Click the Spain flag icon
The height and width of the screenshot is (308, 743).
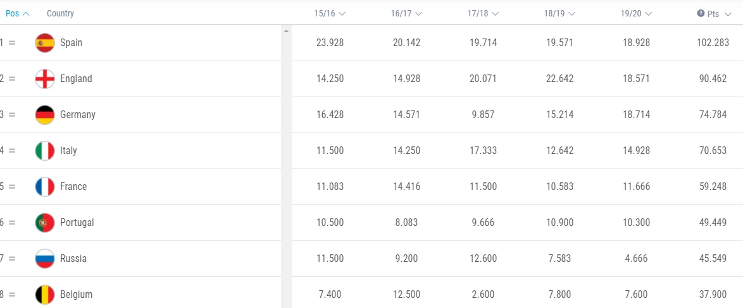point(45,43)
